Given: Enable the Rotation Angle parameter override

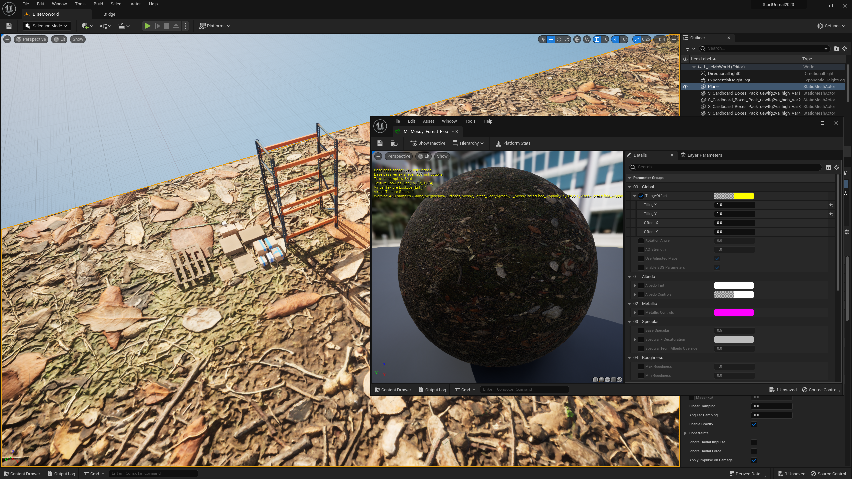Looking at the screenshot, I should [641, 241].
